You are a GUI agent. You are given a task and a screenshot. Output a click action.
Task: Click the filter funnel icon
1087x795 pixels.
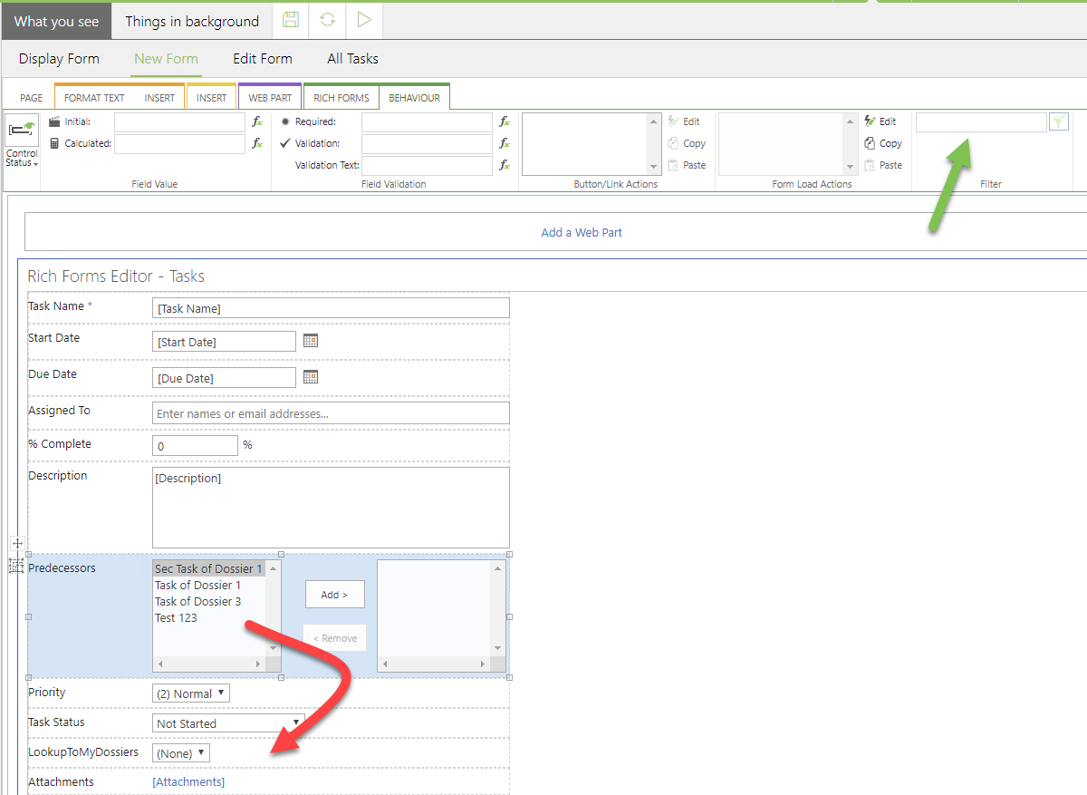click(1058, 121)
